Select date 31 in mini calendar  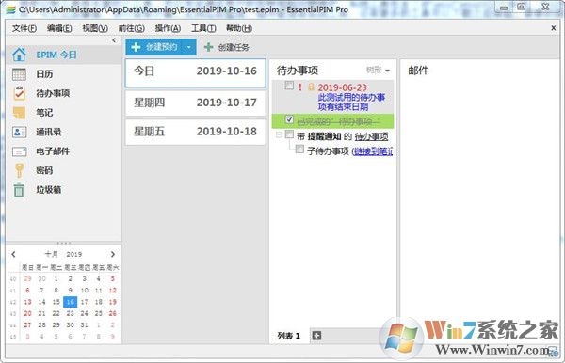[x=85, y=324]
